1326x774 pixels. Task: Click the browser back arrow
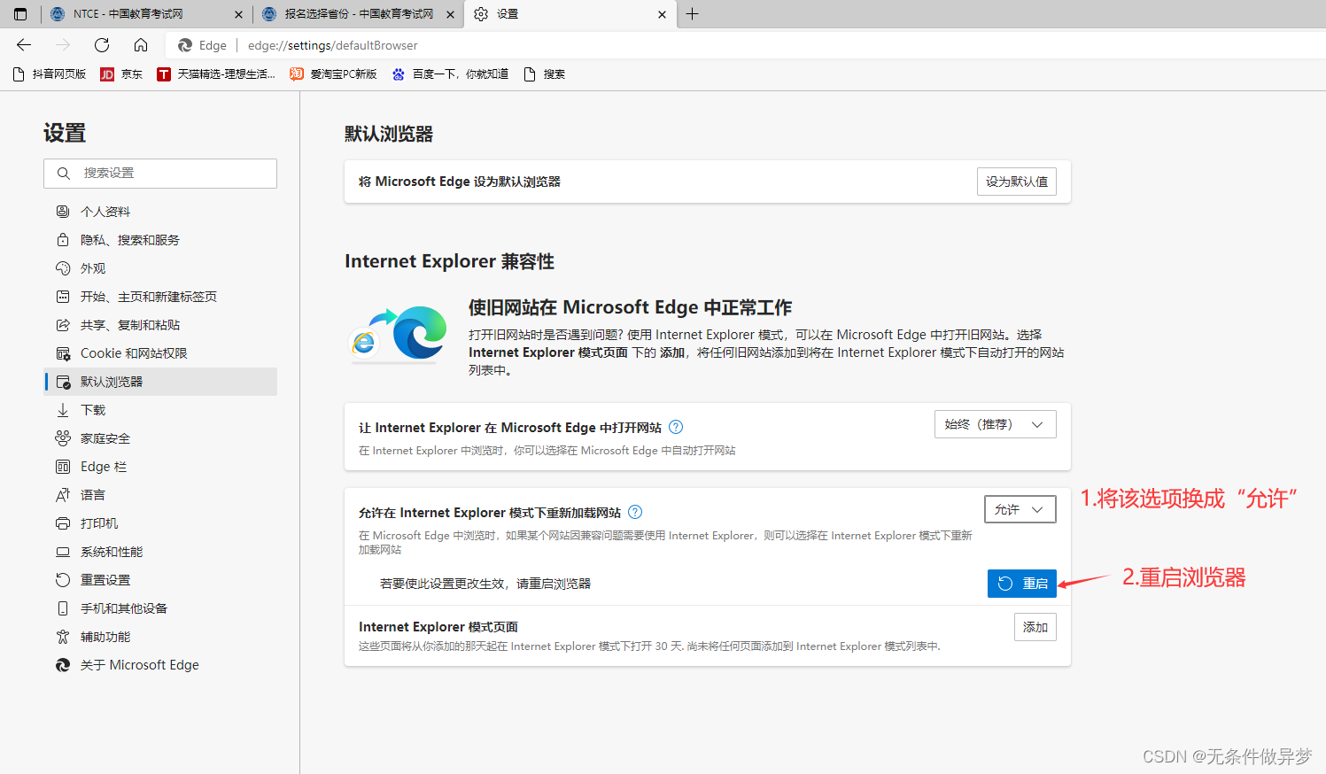(x=24, y=45)
